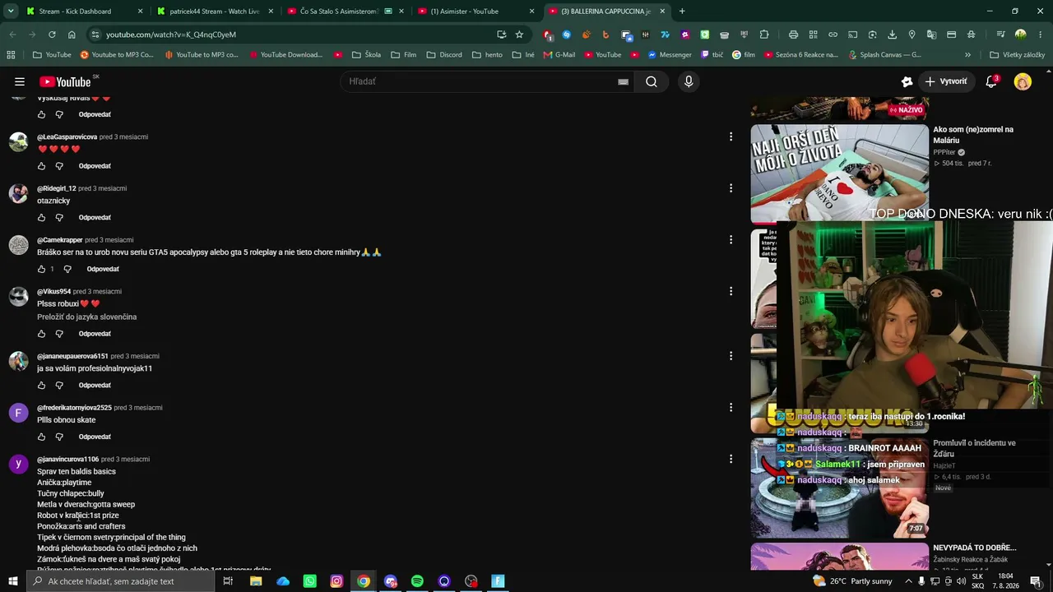Open the on-screen keyboard in the search box
The width and height of the screenshot is (1053, 592).
click(x=623, y=81)
